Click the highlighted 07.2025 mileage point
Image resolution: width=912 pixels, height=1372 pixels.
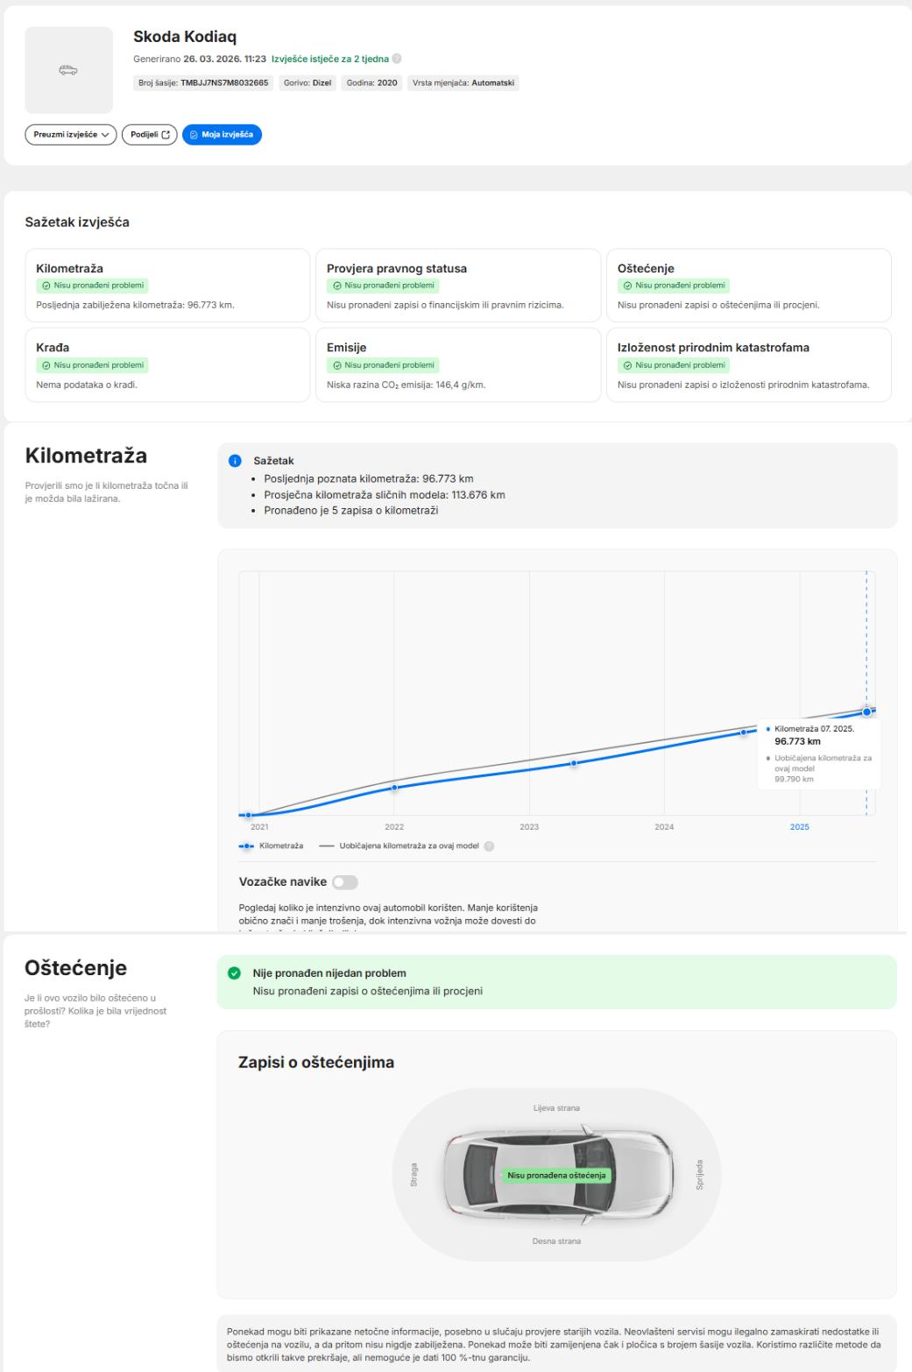coord(866,711)
